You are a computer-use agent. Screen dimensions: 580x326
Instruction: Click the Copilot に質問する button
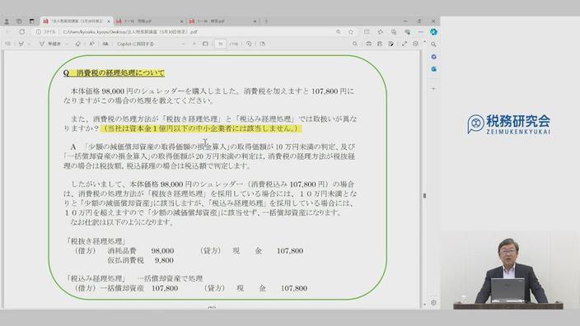[x=135, y=44]
